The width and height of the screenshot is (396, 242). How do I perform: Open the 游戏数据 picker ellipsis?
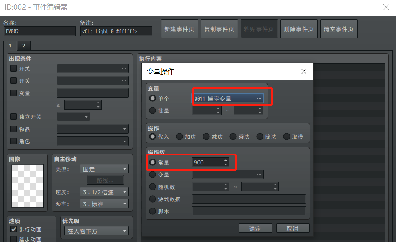click(301, 199)
